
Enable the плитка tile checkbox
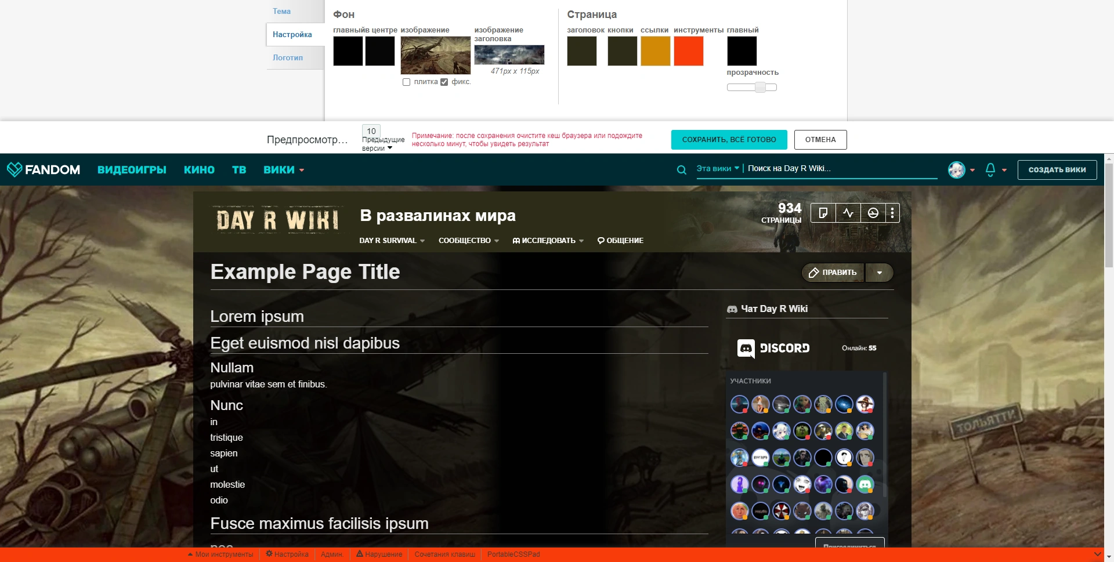click(x=406, y=82)
